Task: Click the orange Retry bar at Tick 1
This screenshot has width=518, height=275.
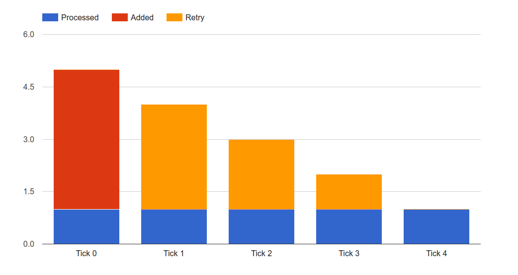Action: click(x=174, y=157)
